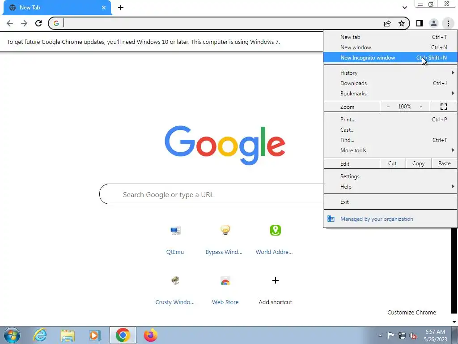Screen dimensions: 458x344
Task: Open Settings from the menu
Action: [390, 176]
